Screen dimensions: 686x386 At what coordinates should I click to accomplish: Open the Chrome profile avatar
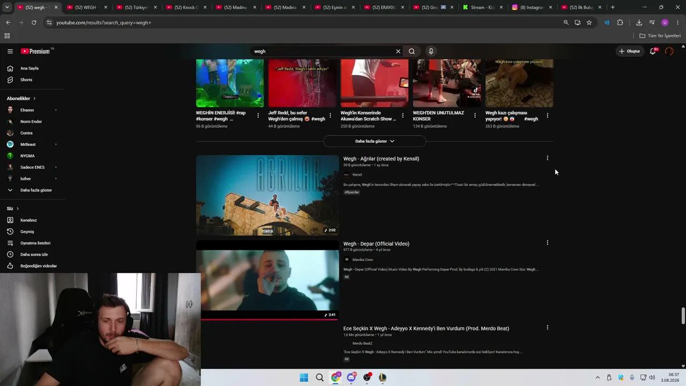click(x=665, y=23)
